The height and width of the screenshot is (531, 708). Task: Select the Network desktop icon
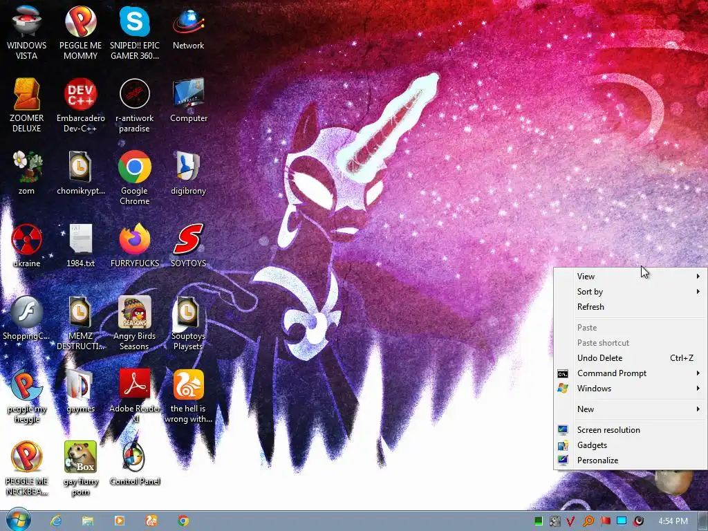pos(188,27)
